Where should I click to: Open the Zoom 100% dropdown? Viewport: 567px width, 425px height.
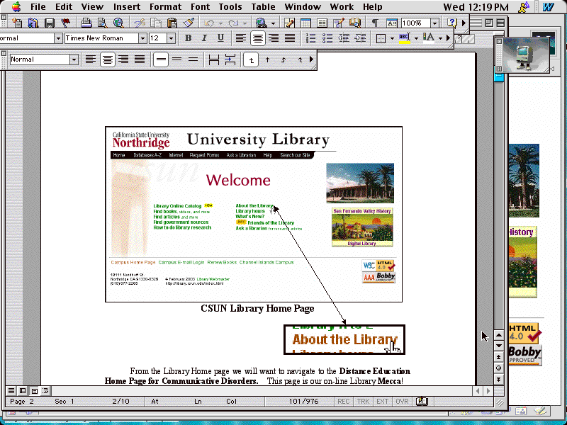point(434,23)
